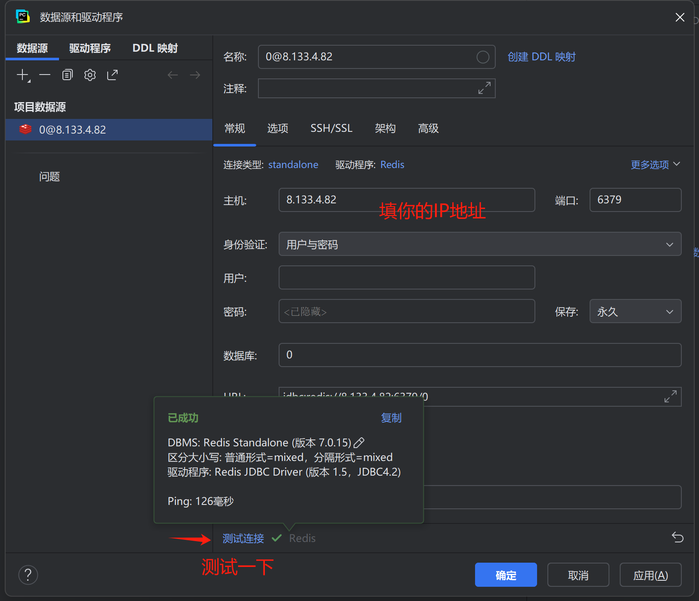Switch to the 数据源 tab
This screenshot has height=601, width=699.
[32, 48]
